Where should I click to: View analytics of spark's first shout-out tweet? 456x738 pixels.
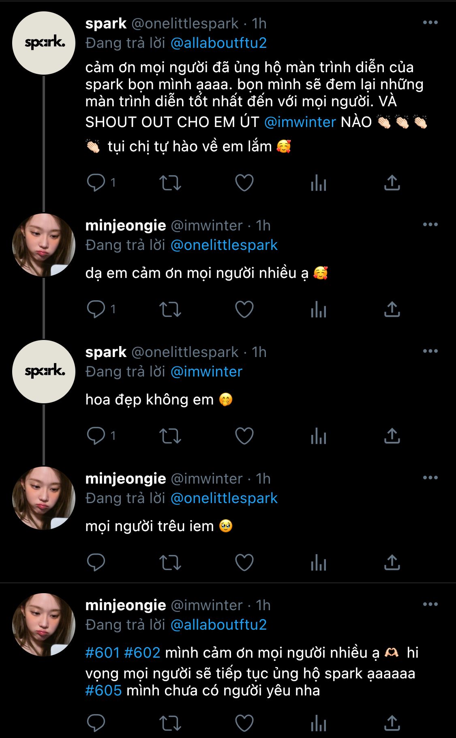[318, 183]
